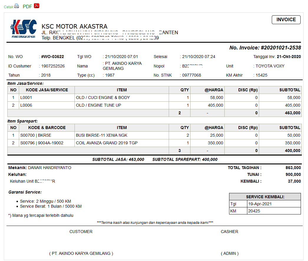The height and width of the screenshot is (261, 308).
Task: Click Tgl WO value 21/10/2020 07:01
Action: point(121,57)
